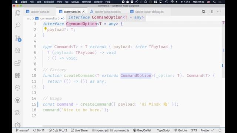
Task: Open changes compare icon in editor toolbar
Action: [203, 11]
